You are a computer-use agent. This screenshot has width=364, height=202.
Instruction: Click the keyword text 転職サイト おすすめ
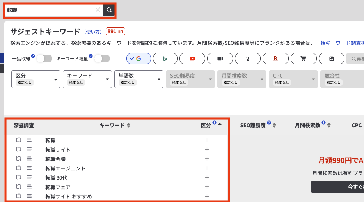[69, 197]
